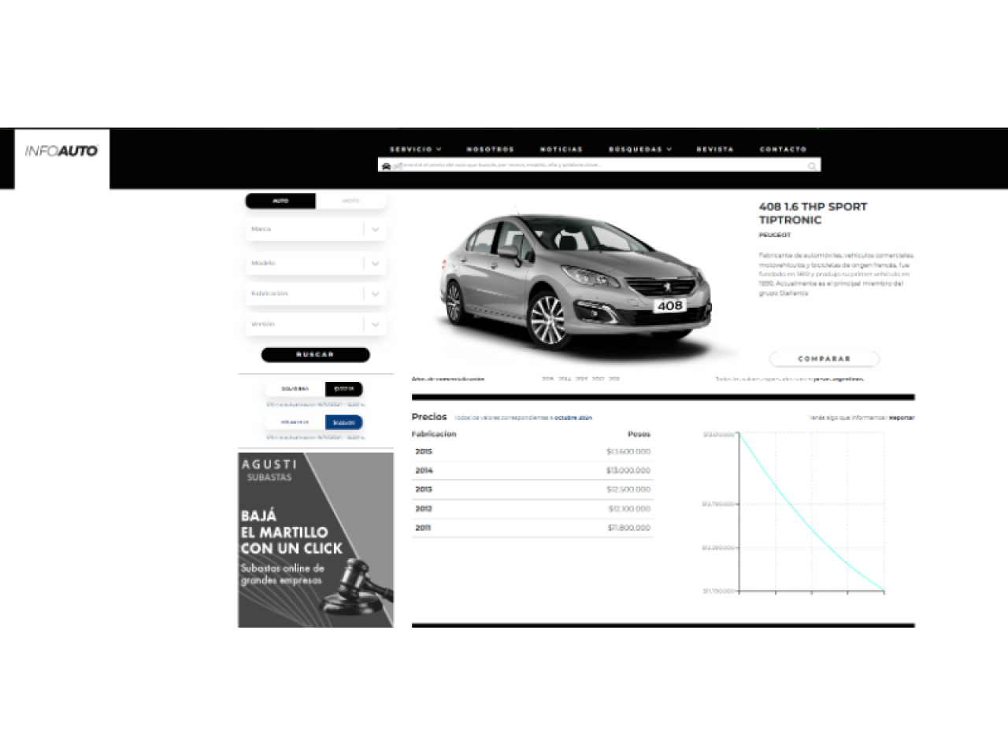Open the Modelo dropdown
The width and height of the screenshot is (1008, 756).
tap(316, 263)
